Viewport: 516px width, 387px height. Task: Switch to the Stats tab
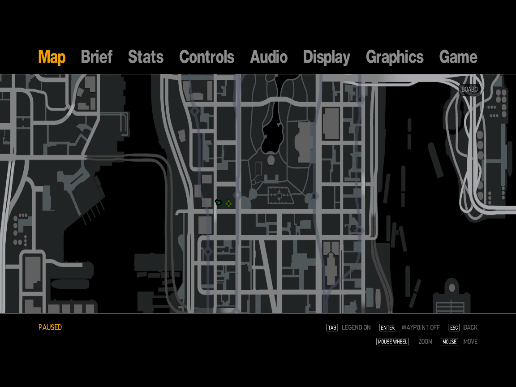(146, 56)
